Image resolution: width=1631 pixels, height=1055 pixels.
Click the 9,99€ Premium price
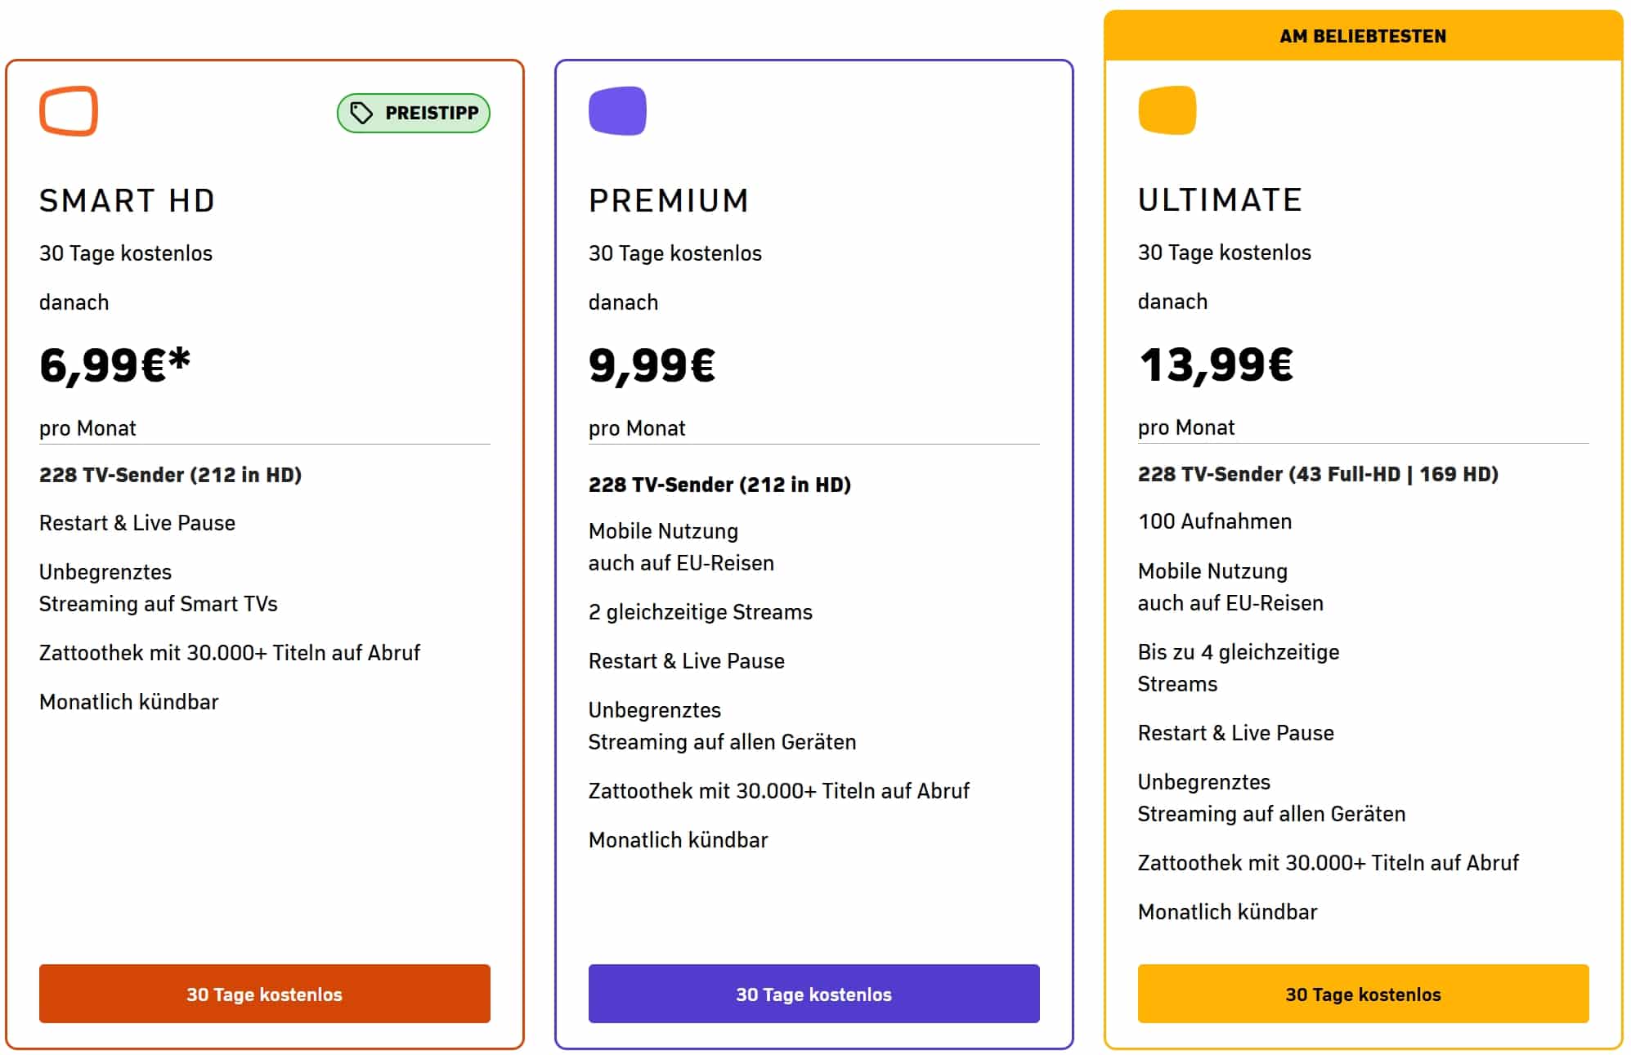(652, 364)
